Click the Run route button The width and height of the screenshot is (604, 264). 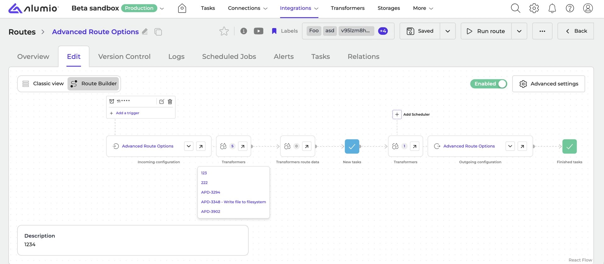point(486,31)
